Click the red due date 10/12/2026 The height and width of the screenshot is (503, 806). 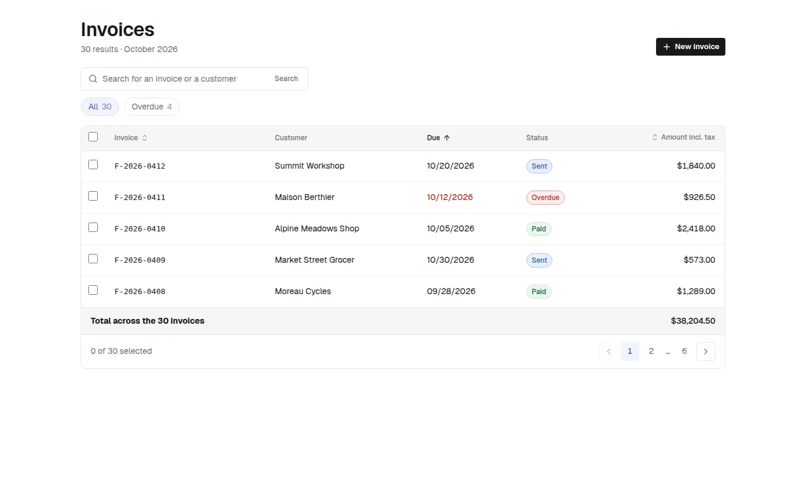(x=450, y=198)
